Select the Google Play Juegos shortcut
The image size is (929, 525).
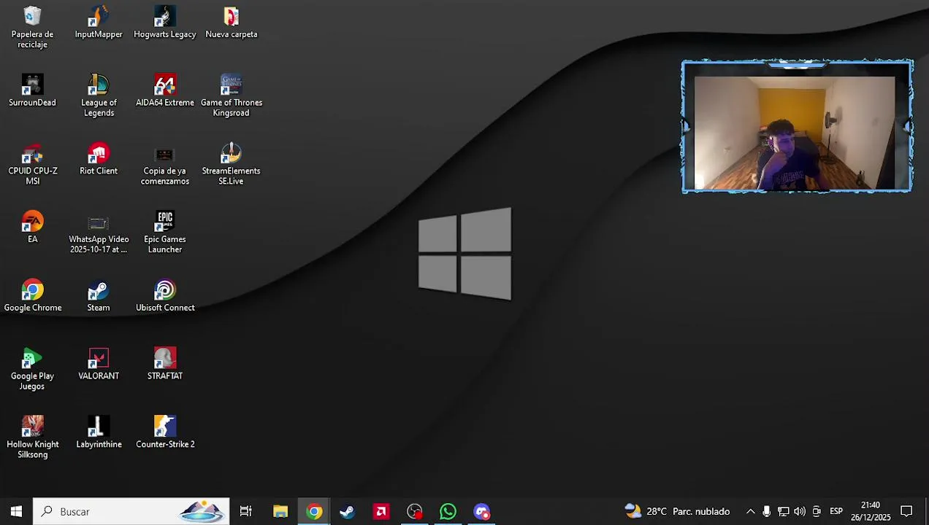click(x=32, y=369)
